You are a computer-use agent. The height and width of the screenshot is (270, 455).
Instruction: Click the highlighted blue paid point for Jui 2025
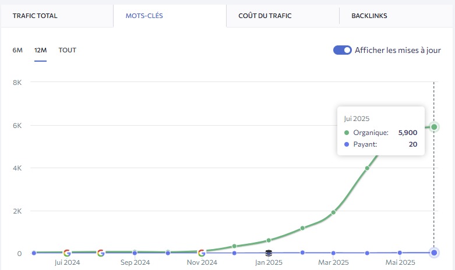click(434, 253)
